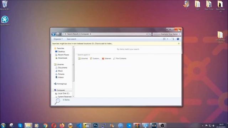Image resolution: width=228 pixels, height=128 pixels.
Task: Expand the view options dropdown arrow
Action: pos(167,39)
